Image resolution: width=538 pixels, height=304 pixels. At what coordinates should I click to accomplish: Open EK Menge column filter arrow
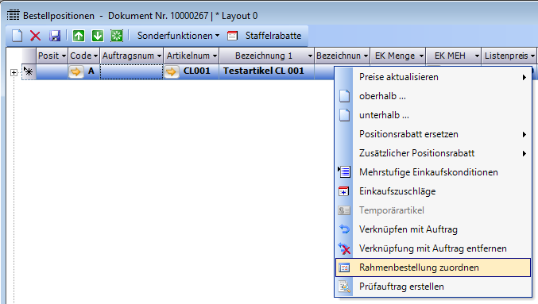[421, 56]
